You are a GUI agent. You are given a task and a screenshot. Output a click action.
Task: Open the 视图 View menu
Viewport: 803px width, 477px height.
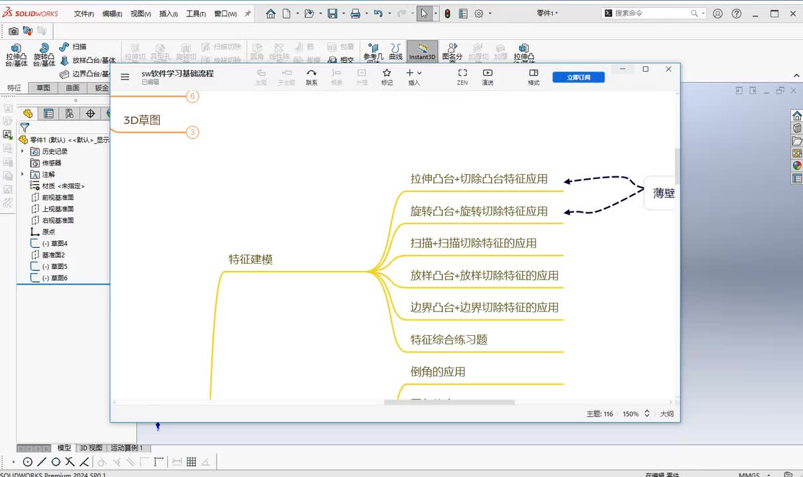pyautogui.click(x=140, y=14)
